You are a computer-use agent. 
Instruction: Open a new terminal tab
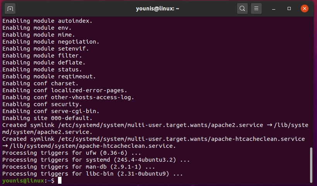click(x=10, y=8)
